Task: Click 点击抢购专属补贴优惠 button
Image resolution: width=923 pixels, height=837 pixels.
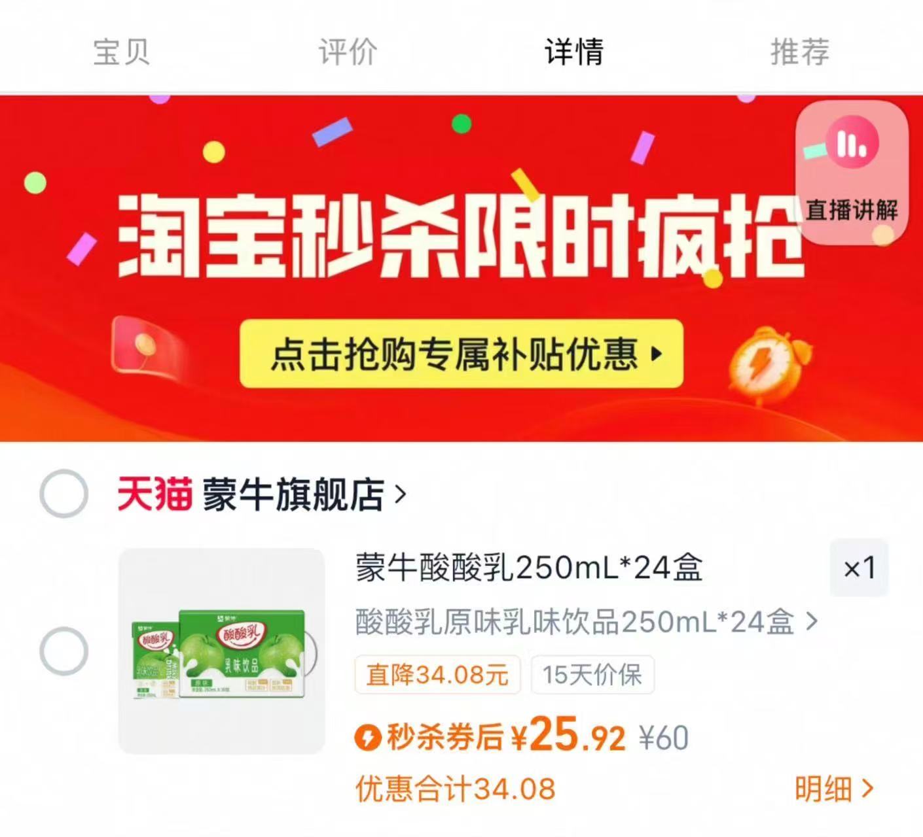Action: [461, 354]
